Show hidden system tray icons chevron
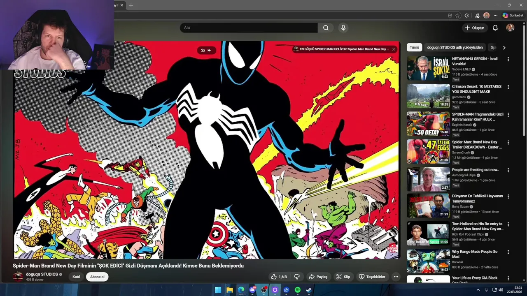The height and width of the screenshot is (296, 527). pyautogui.click(x=478, y=290)
